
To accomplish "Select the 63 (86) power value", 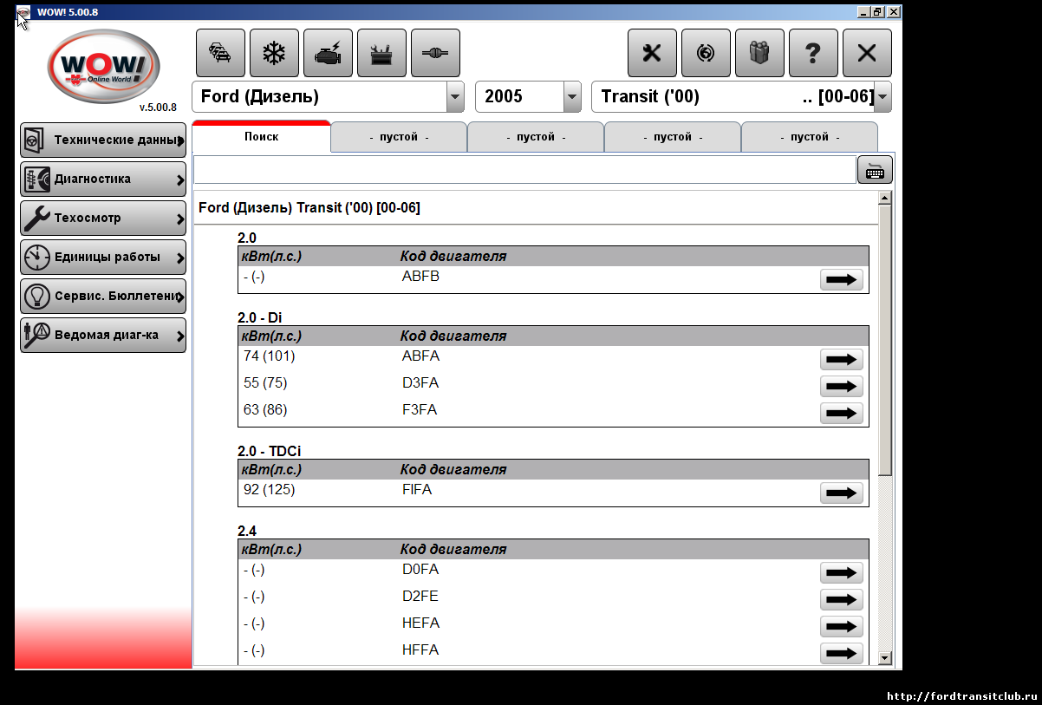I will (x=265, y=409).
